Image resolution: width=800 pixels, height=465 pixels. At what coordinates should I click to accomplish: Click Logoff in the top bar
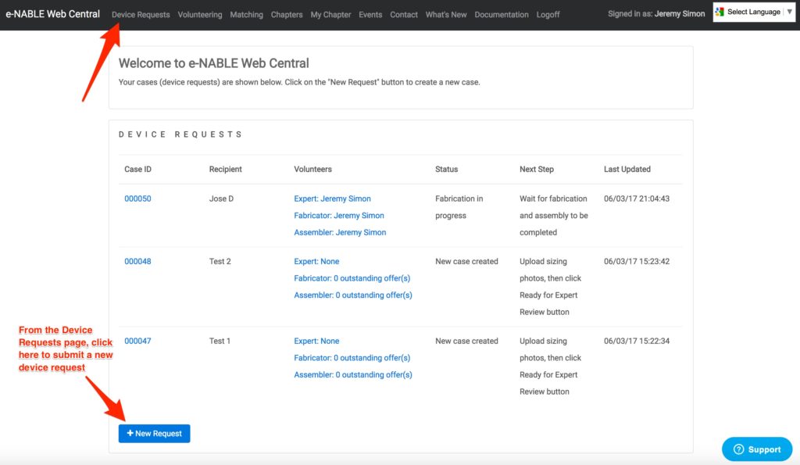tap(548, 15)
